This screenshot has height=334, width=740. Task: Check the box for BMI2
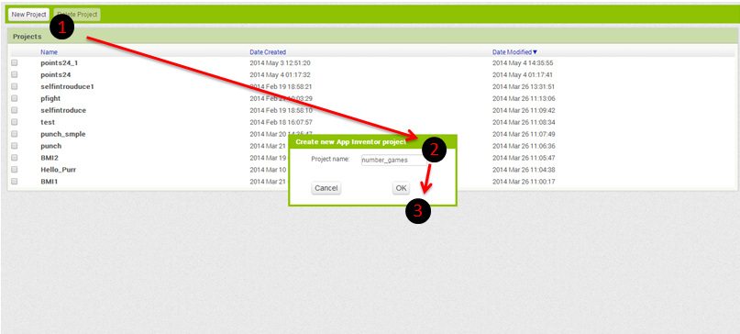[14, 157]
